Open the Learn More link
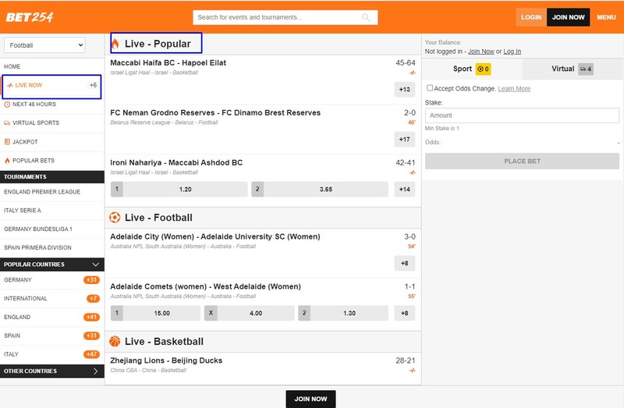The image size is (624, 408). tap(514, 88)
